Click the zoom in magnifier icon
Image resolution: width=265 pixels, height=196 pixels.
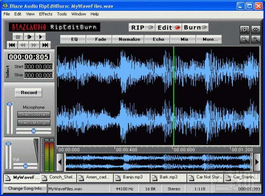click(255, 39)
